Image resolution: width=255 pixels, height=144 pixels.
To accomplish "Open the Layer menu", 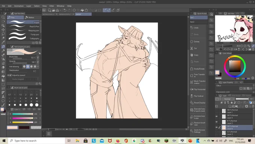I will tap(29, 6).
